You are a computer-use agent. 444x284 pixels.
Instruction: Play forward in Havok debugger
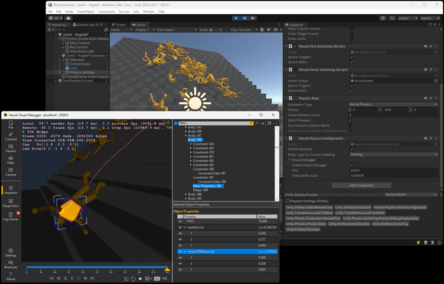[79, 278]
